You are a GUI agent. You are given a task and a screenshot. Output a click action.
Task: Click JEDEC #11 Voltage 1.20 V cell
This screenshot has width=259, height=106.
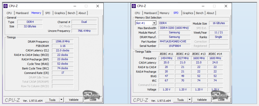coord(166,89)
